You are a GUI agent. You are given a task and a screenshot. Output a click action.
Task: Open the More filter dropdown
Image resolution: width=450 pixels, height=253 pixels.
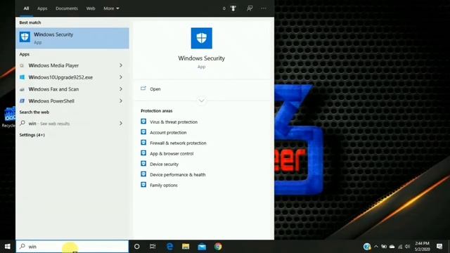[111, 8]
